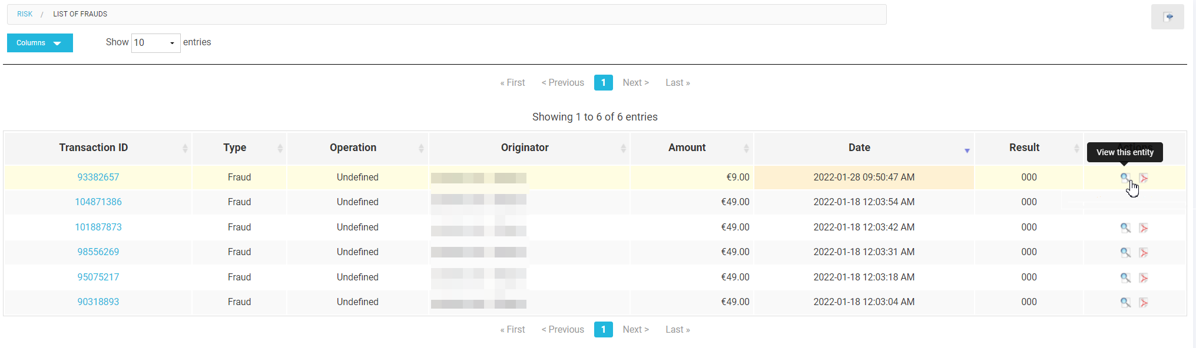Click the export icon at top right
Viewport: 1196px width, 348px height.
coord(1168,16)
